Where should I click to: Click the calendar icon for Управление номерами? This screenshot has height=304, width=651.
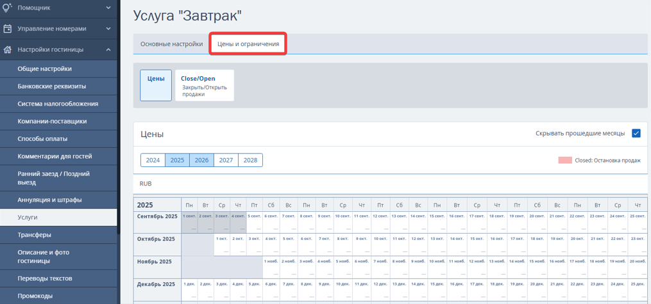click(8, 29)
